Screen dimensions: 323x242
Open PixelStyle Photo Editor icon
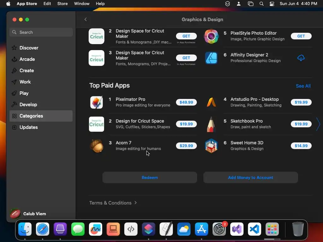click(211, 36)
